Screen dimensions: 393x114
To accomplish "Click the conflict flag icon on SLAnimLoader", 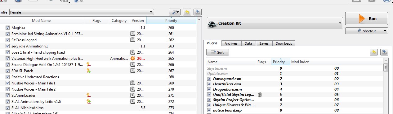I will [88, 95].
